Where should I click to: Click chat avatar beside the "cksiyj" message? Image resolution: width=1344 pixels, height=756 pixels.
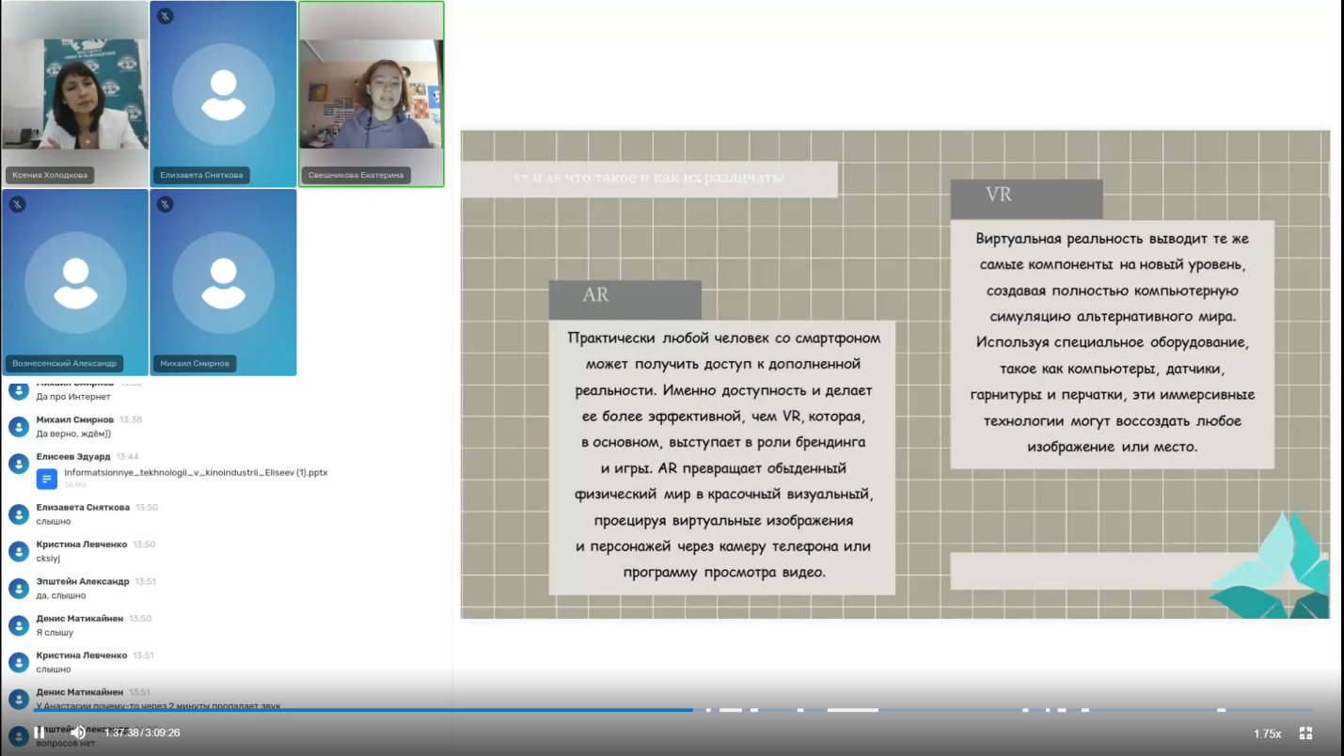pyautogui.click(x=19, y=551)
